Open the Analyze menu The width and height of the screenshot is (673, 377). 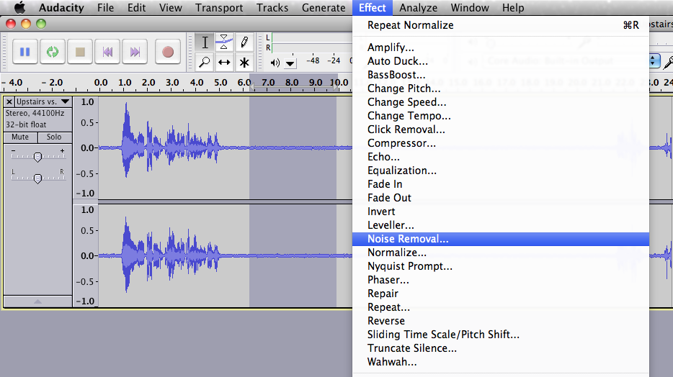pos(418,8)
